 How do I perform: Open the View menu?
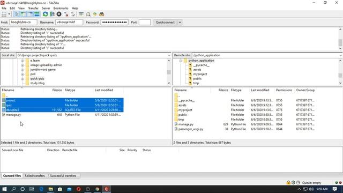(21, 8)
